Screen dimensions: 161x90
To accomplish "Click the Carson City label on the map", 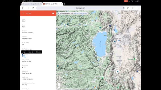I will click(x=118, y=38).
